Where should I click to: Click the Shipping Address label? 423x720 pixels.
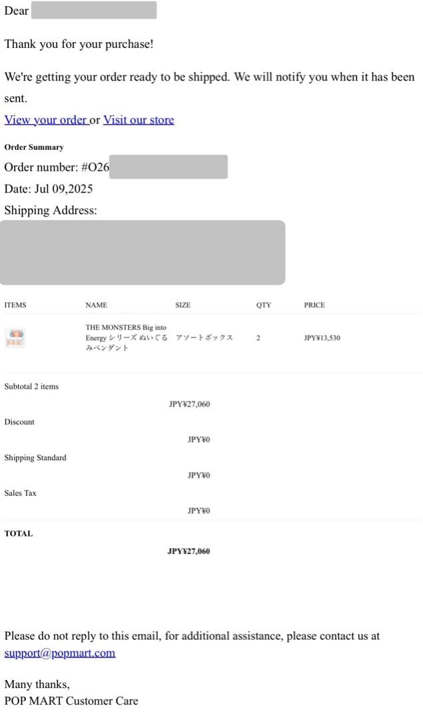pyautogui.click(x=51, y=210)
